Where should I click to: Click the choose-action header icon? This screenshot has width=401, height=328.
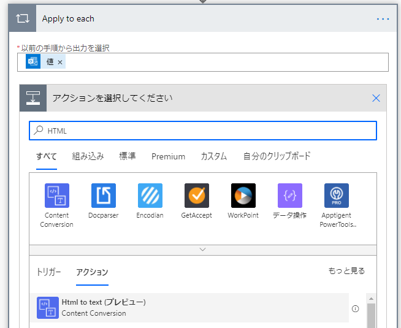[33, 98]
